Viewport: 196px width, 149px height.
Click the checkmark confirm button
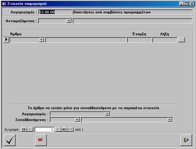(x=10, y=140)
